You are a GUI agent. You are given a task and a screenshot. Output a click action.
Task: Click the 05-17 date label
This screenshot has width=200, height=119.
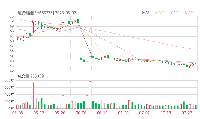tap(39, 113)
